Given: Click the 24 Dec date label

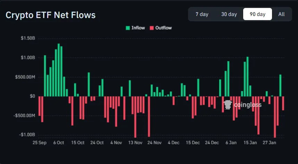Looking at the screenshot, I should click(212, 143).
